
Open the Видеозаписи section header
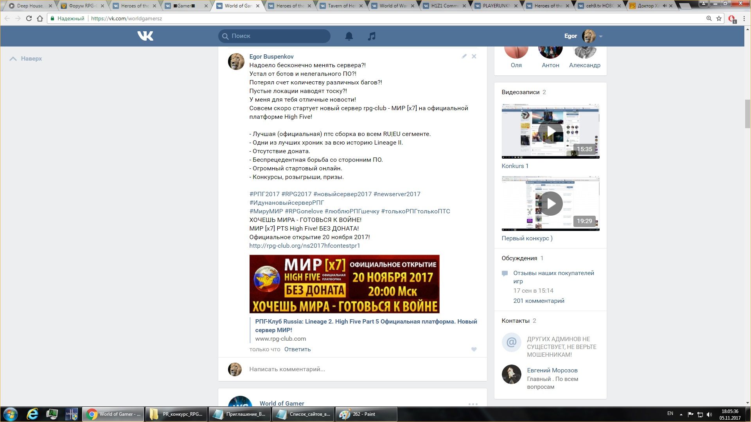[520, 92]
